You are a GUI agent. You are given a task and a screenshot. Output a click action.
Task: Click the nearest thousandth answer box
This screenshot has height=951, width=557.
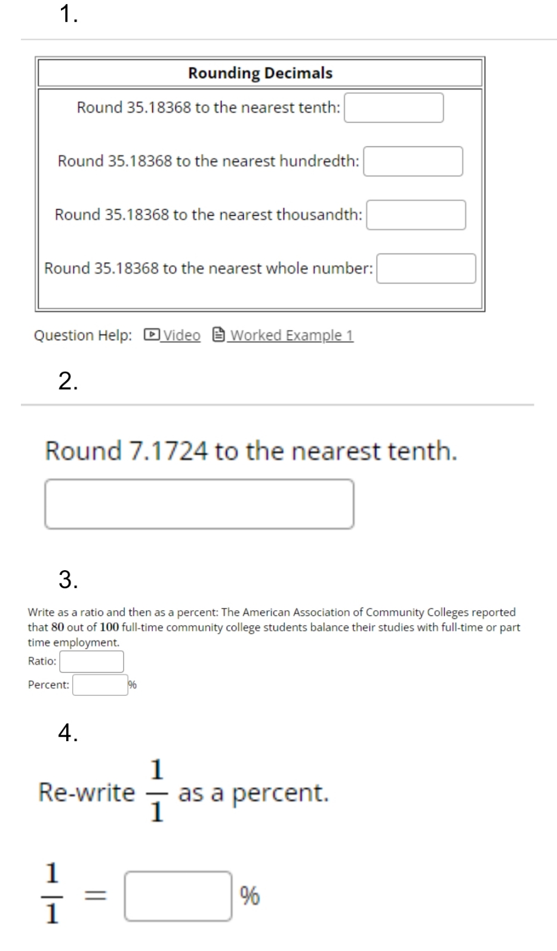point(416,214)
